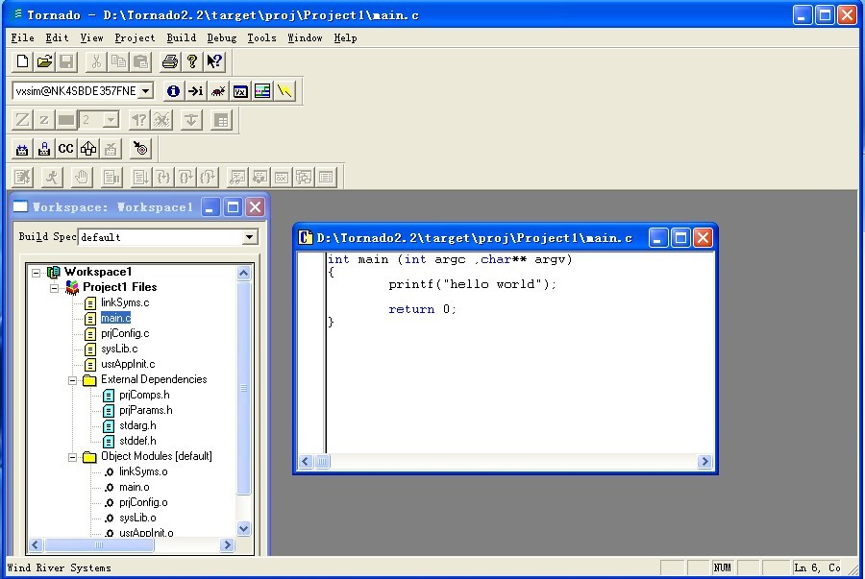Click the workspace tree vertical scrollbar down arrow
This screenshot has height=579, width=865.
coord(244,529)
